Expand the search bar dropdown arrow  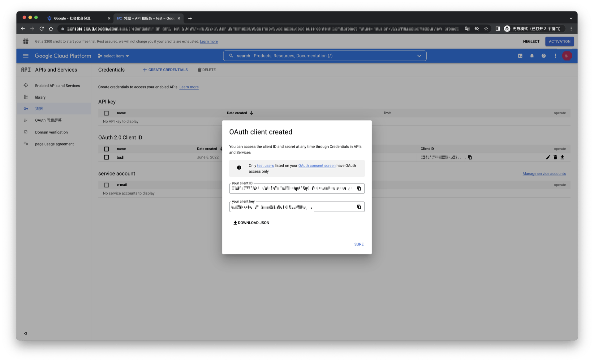419,56
